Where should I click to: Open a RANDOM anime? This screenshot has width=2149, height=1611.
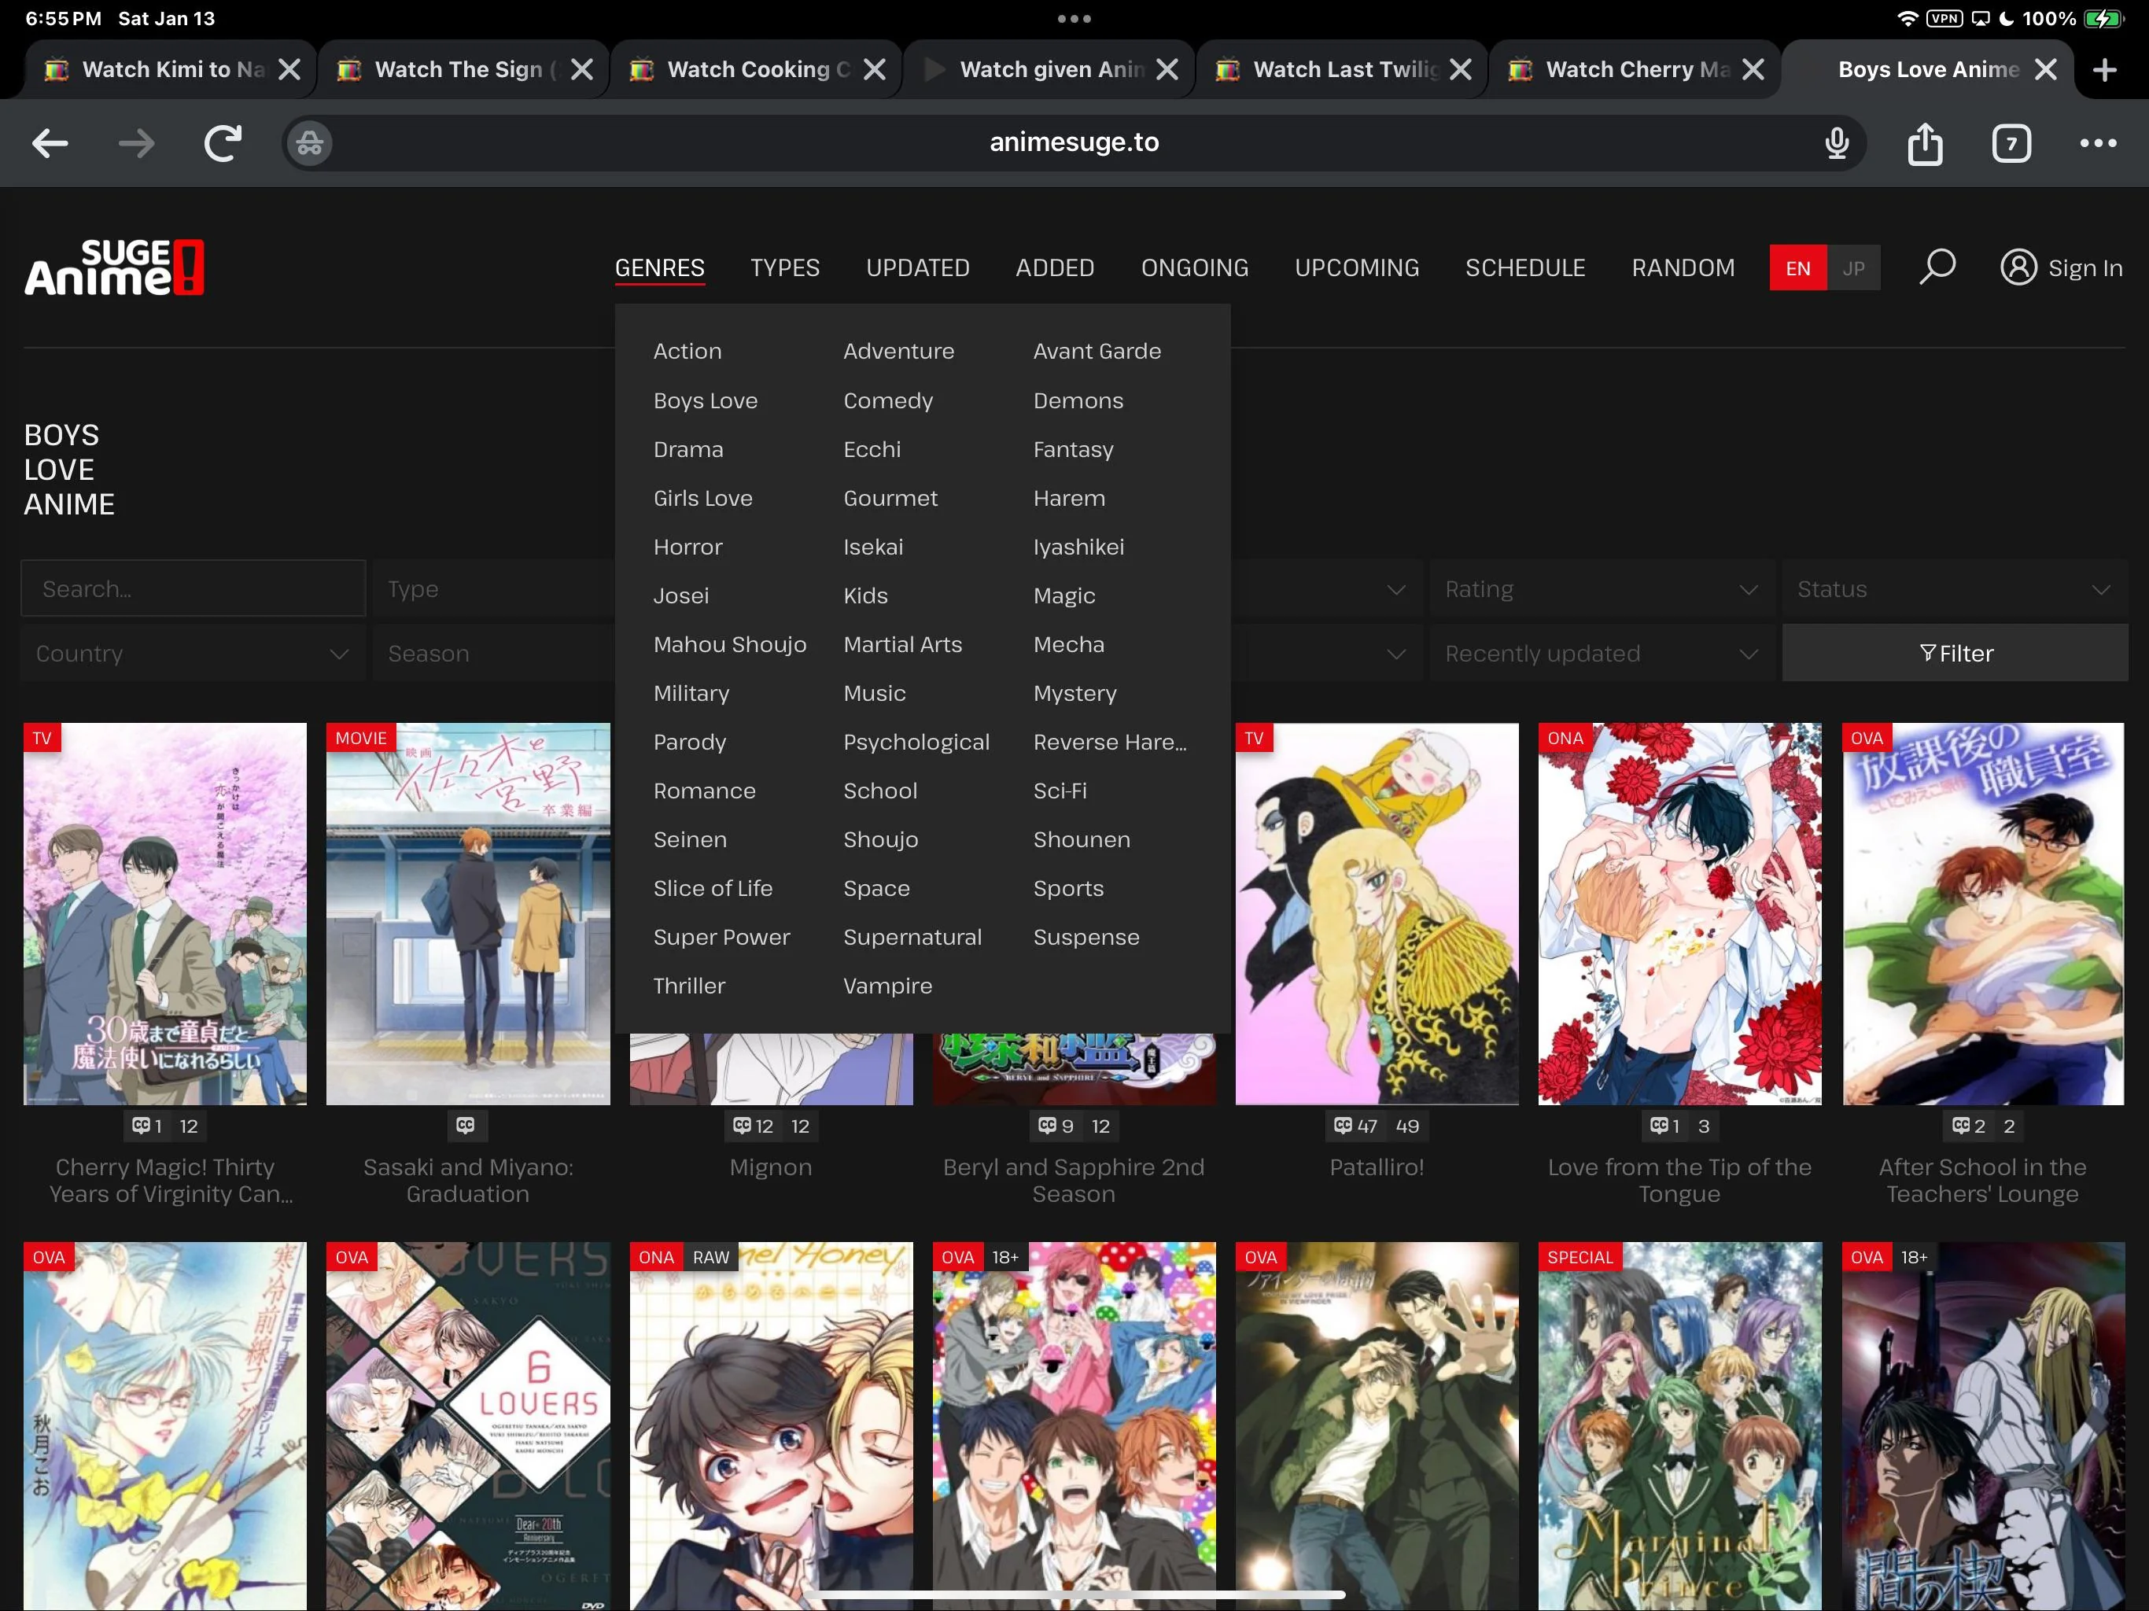pyautogui.click(x=1683, y=267)
